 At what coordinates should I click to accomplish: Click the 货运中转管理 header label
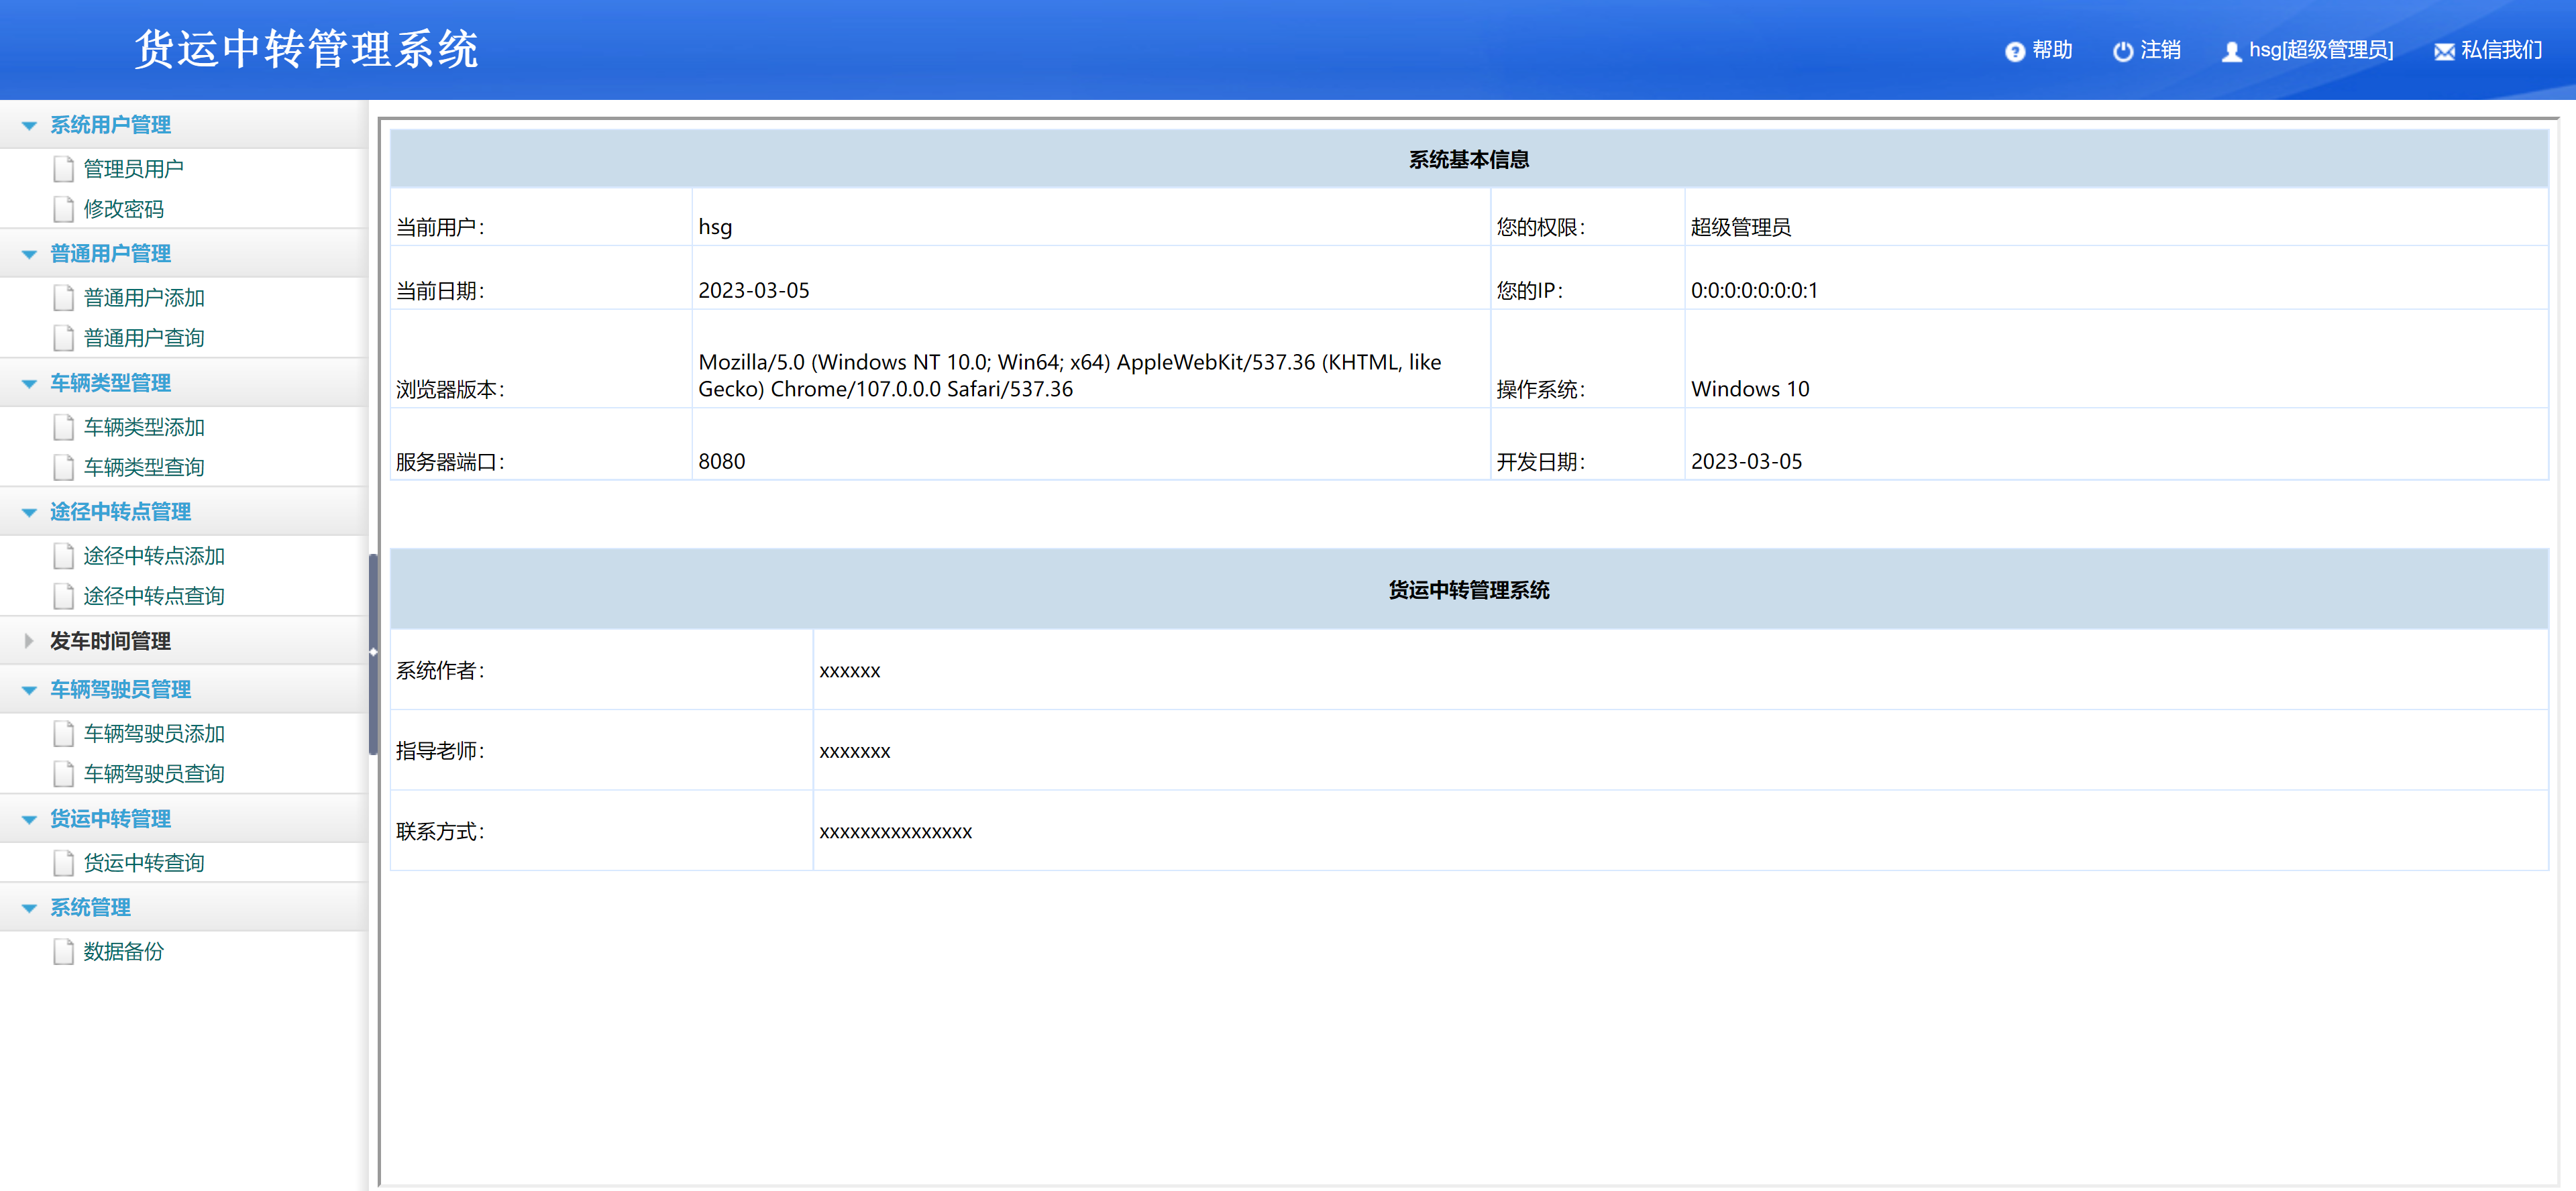(110, 819)
